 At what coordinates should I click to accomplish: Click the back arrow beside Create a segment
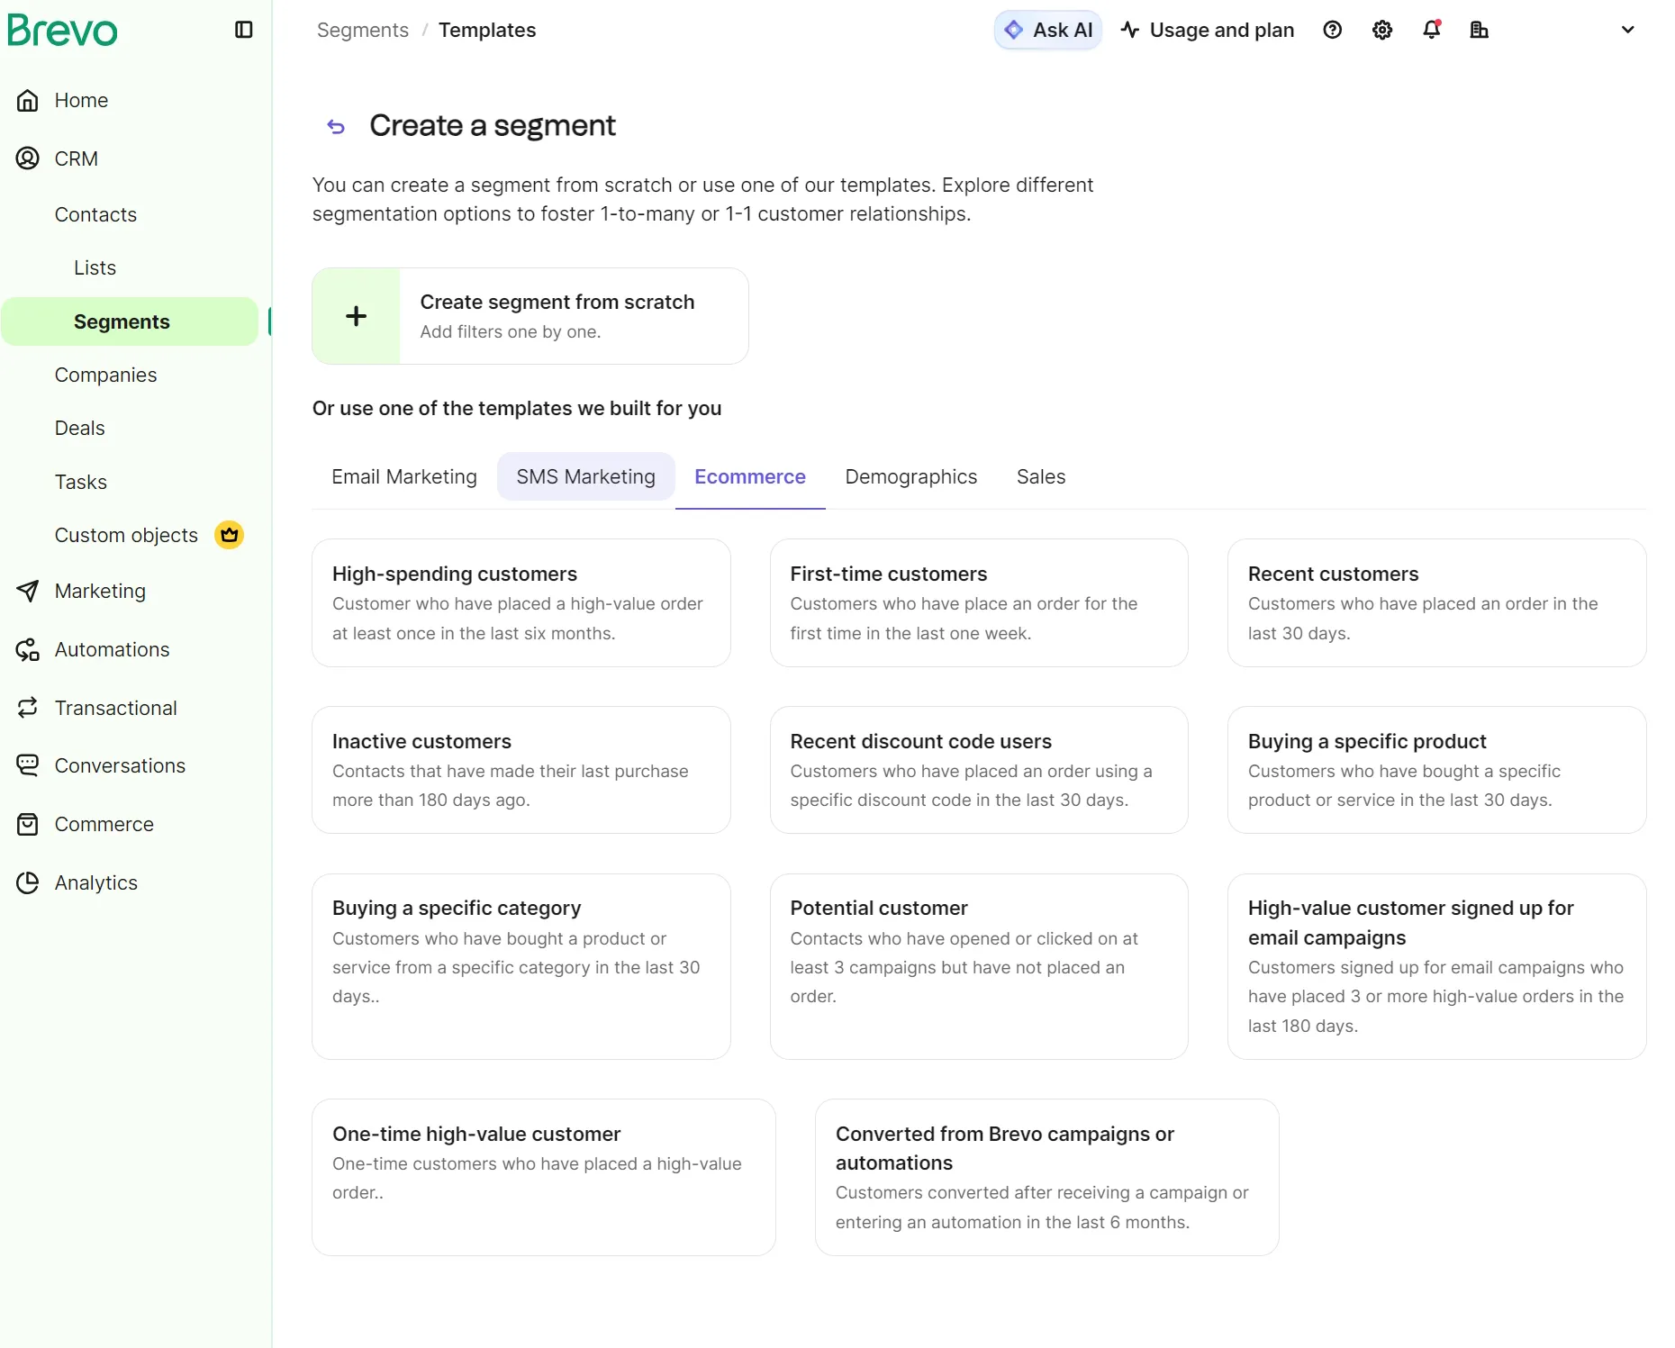click(336, 127)
